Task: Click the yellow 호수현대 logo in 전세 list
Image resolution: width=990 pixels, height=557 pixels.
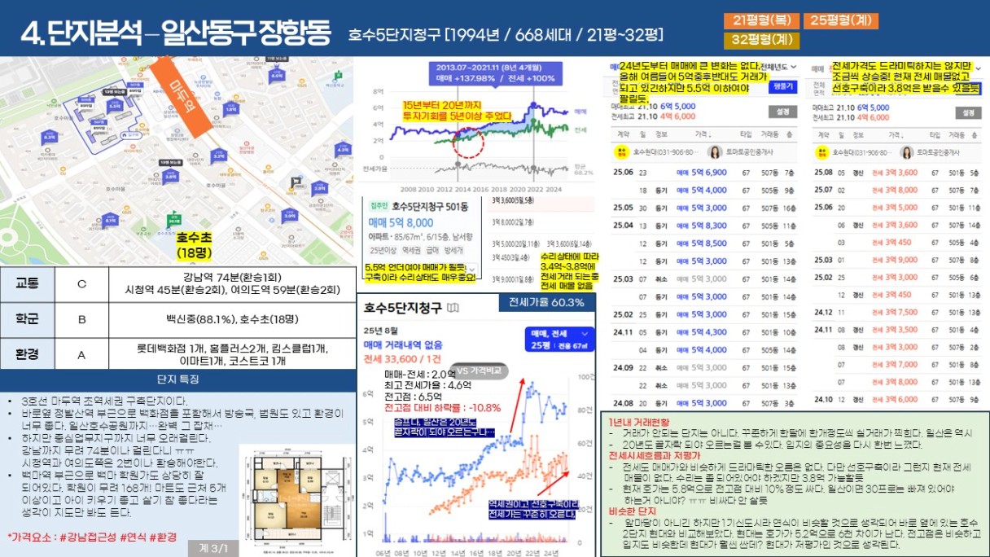Action: pos(823,151)
